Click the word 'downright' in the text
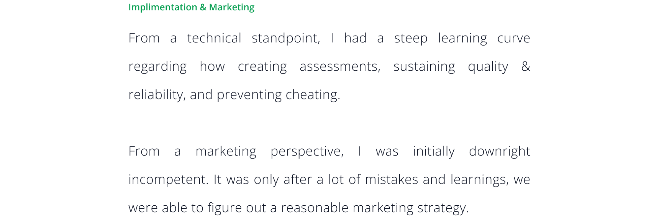 [499, 151]
